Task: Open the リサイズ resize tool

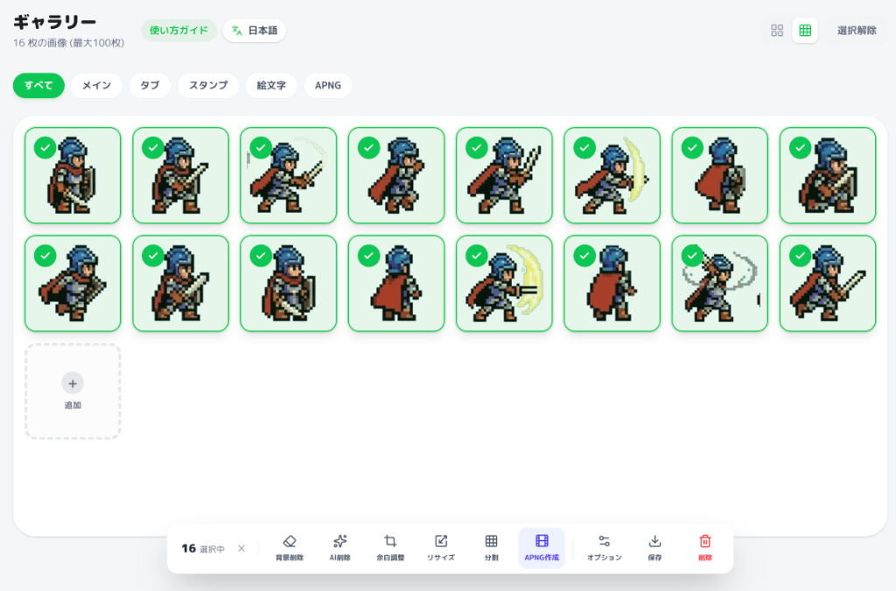Action: pos(441,547)
